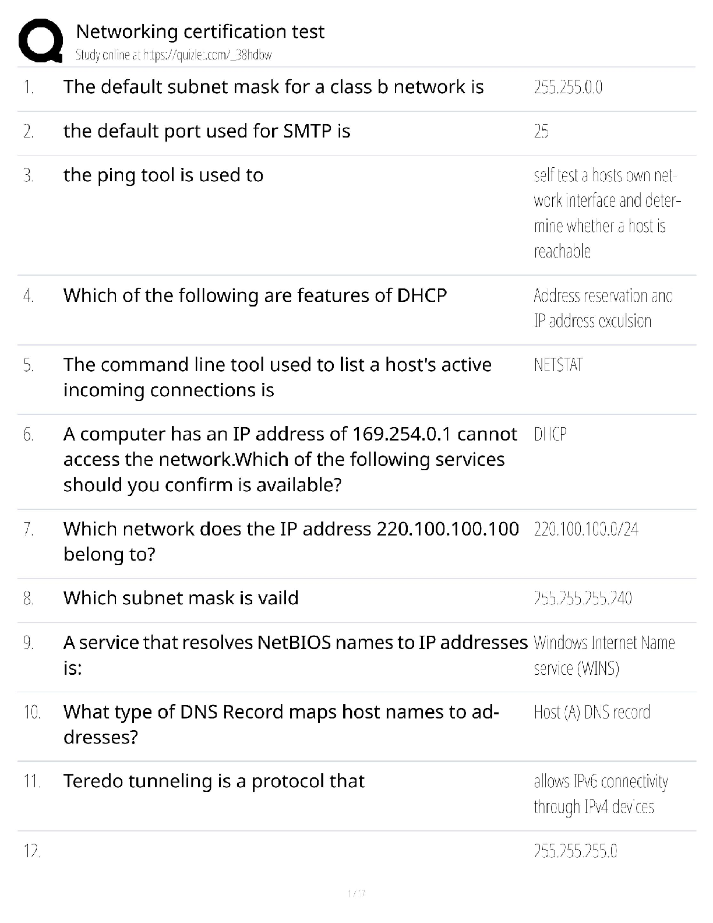Screen dimensions: 713x923
Task: Click the Quizlet Q logo icon
Action: click(x=41, y=40)
